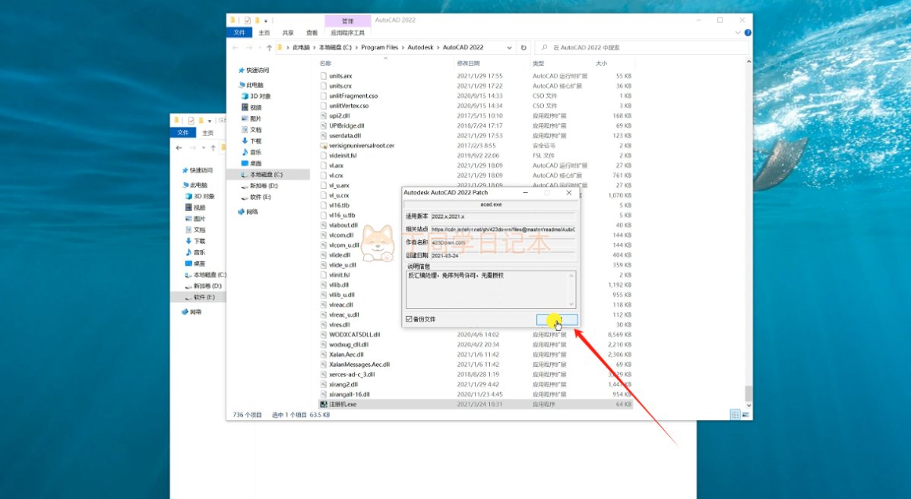Open 新加卷 (D:) in the background window's sidebar
The image size is (911, 499).
(207, 286)
